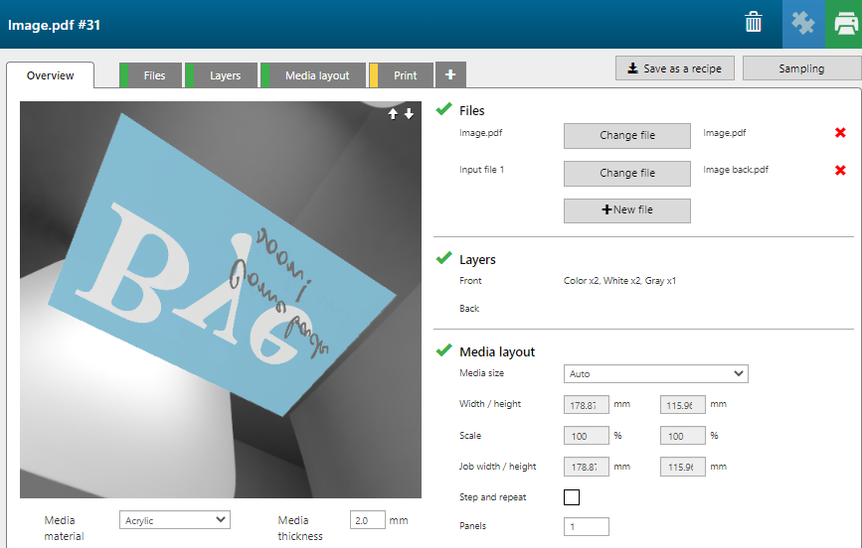Remove Image.pdf with red X icon

[x=840, y=133]
